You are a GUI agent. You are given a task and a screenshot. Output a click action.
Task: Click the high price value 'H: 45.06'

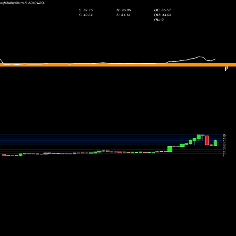click(124, 10)
